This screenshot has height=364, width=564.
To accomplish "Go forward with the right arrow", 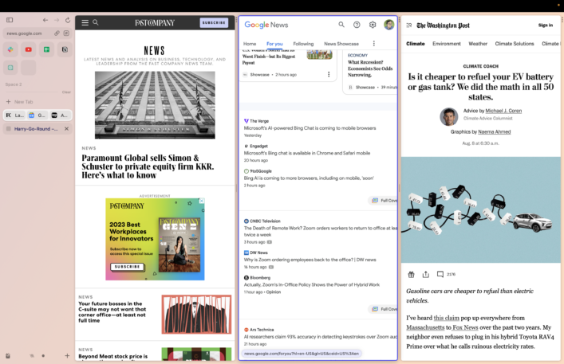I will [x=57, y=20].
